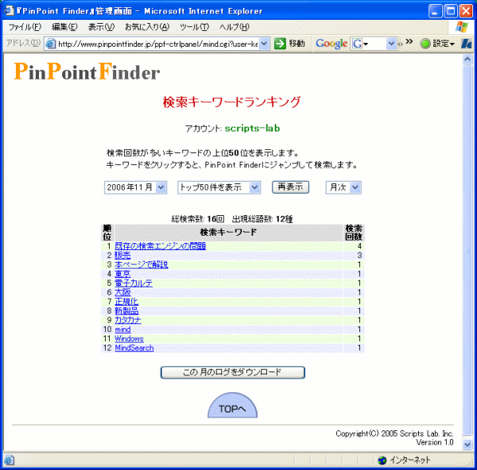Click the green settings circle icon
Image resolution: width=477 pixels, height=470 pixels.
coord(425,44)
